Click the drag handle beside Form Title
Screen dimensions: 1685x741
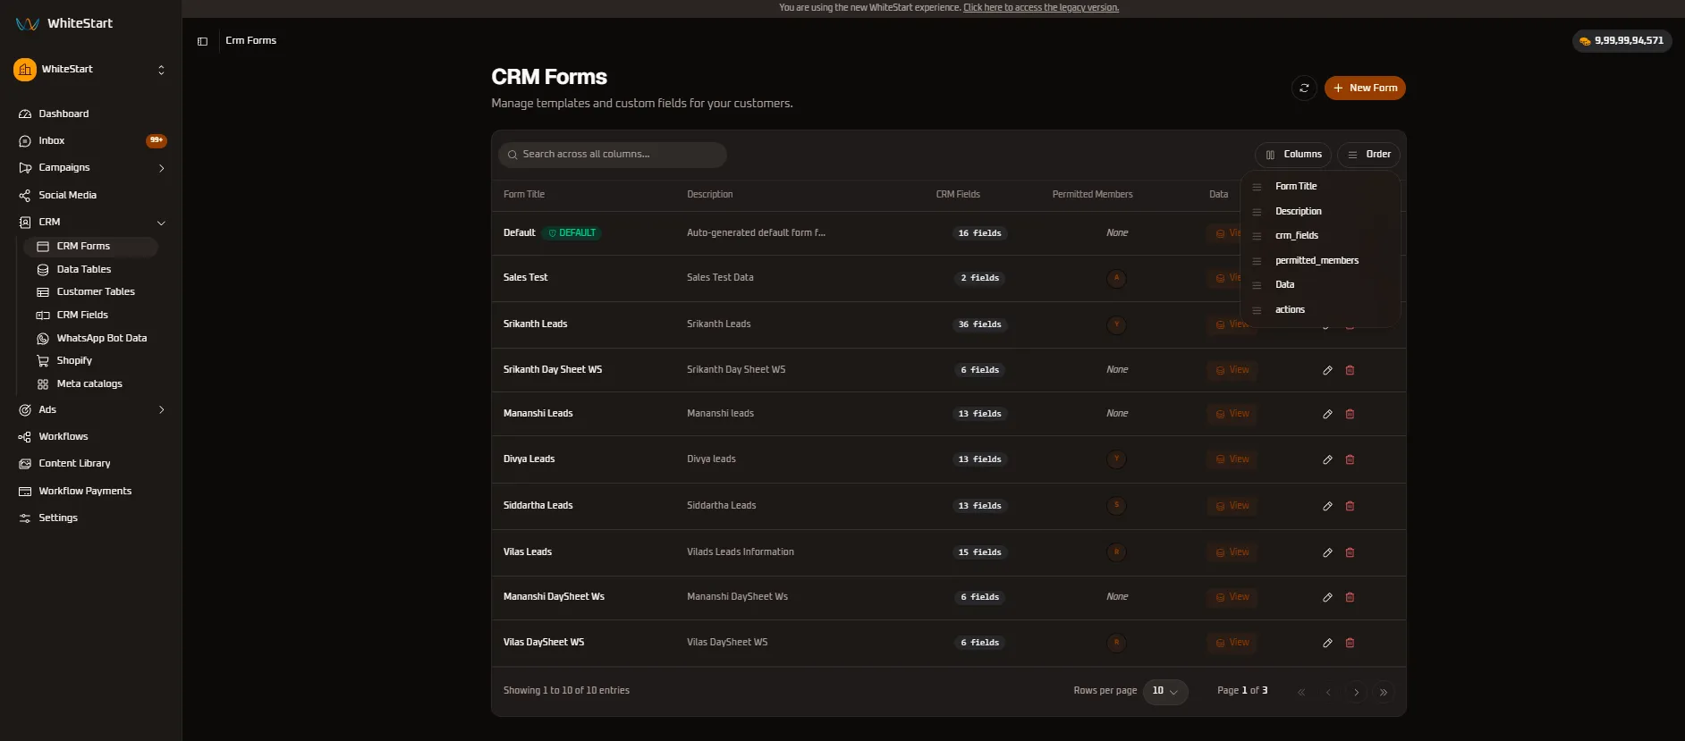point(1257,187)
